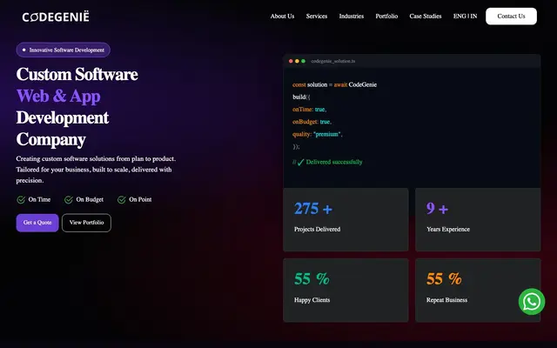Open the Industries menu
The height and width of the screenshot is (348, 557).
[352, 17]
